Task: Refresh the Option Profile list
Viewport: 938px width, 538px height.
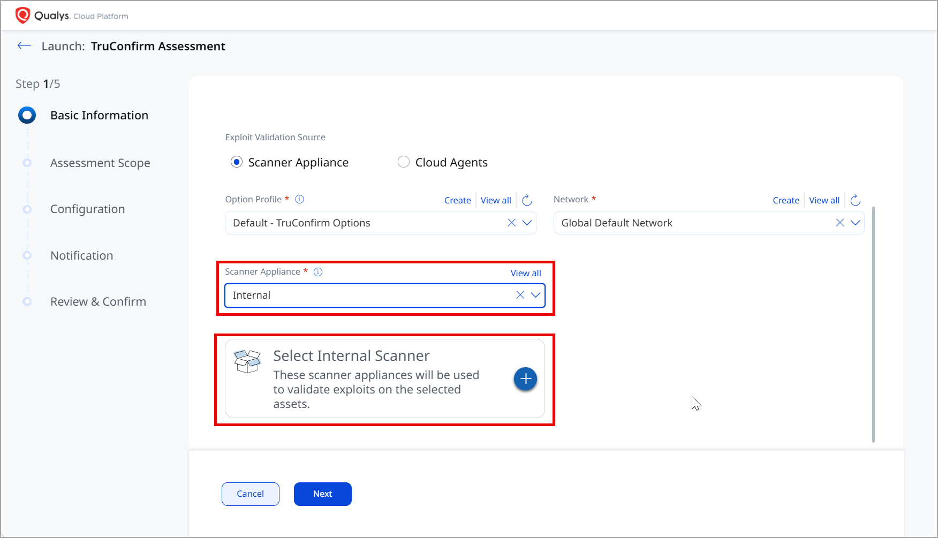Action: 527,200
